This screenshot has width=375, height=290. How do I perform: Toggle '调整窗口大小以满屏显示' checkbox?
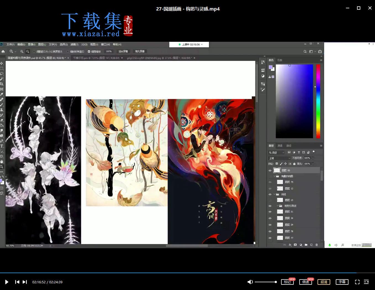click(x=34, y=51)
